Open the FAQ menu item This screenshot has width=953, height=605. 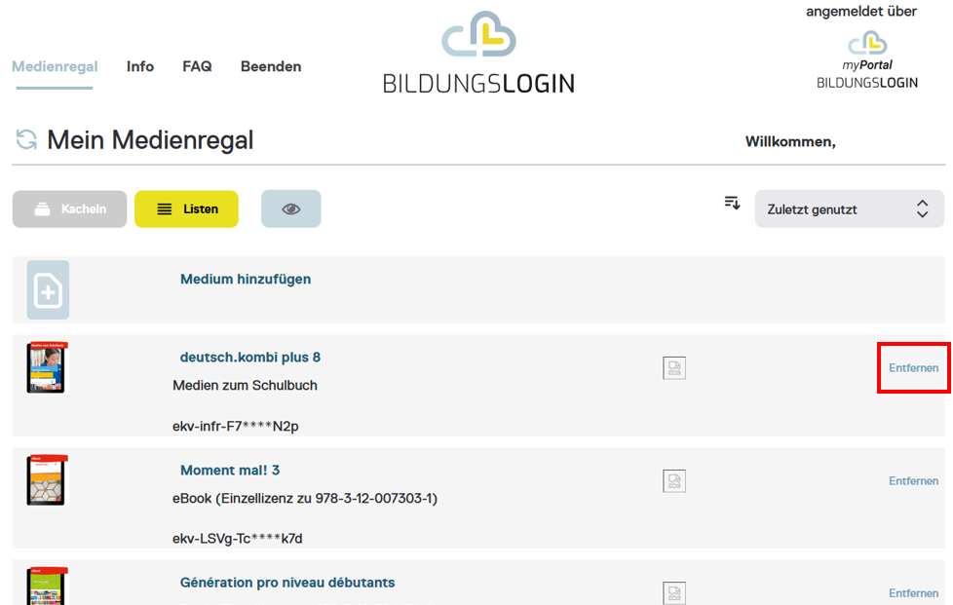point(197,66)
